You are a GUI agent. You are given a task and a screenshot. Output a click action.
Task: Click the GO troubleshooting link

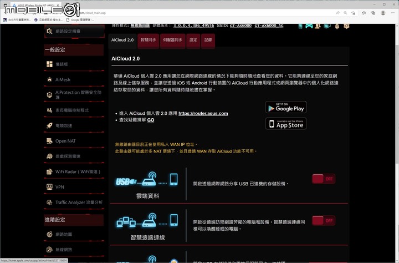coord(151,120)
